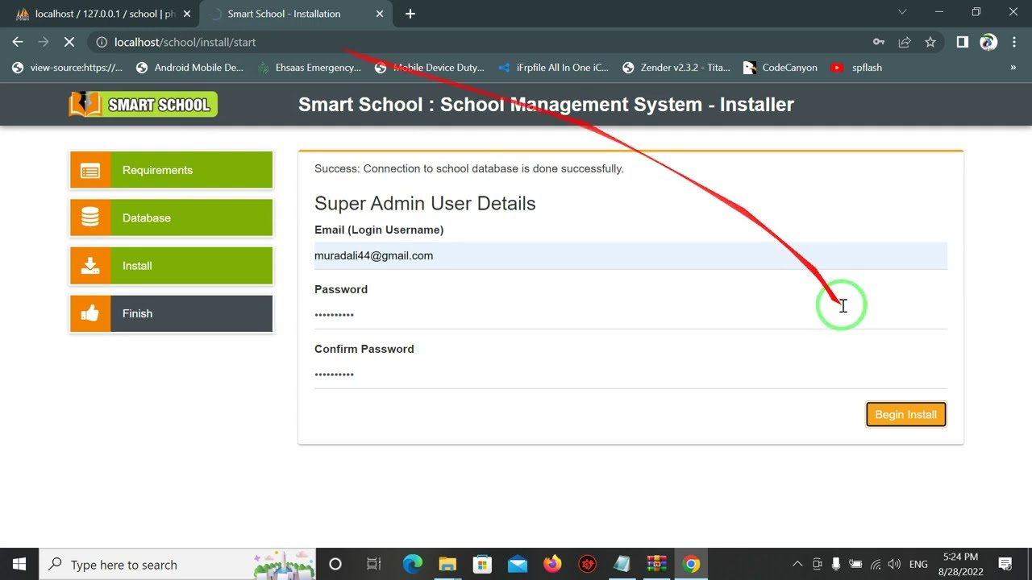Screen dimensions: 1032x580
Task: Click the Install download icon
Action: tap(90, 266)
